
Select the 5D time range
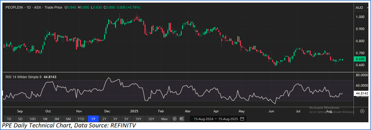21,119
